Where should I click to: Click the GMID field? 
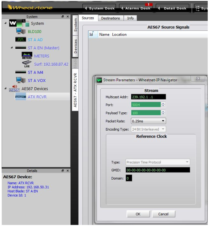coord(158,170)
